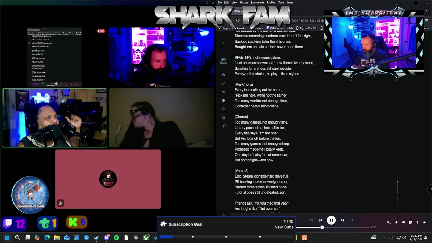Open the Xbox app on taskbar

click(x=146, y=238)
